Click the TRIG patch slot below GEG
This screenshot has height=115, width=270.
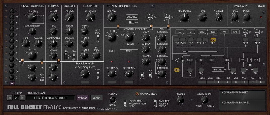tap(233, 70)
